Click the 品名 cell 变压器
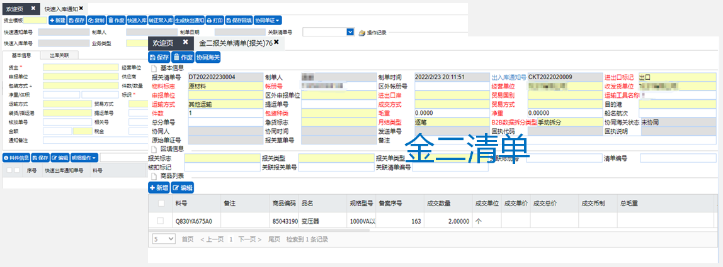723x267 pixels. 310,221
